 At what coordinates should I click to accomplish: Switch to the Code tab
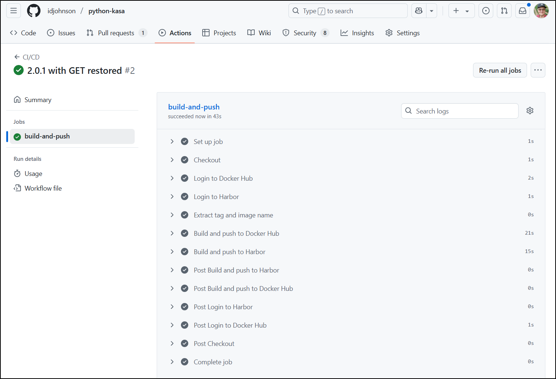[x=23, y=33]
